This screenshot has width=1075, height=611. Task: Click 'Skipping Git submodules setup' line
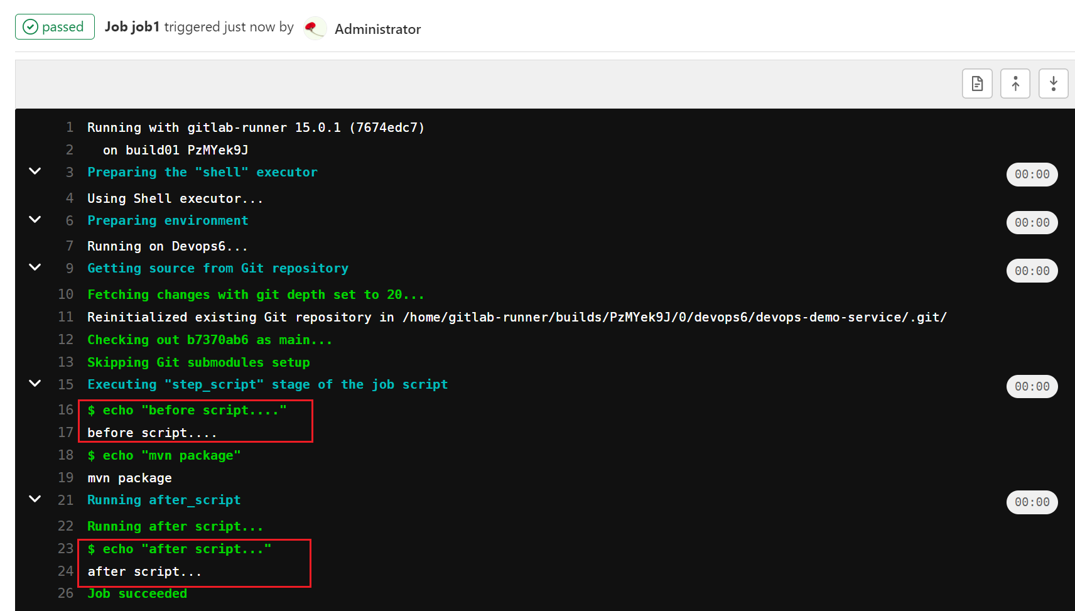pyautogui.click(x=198, y=362)
